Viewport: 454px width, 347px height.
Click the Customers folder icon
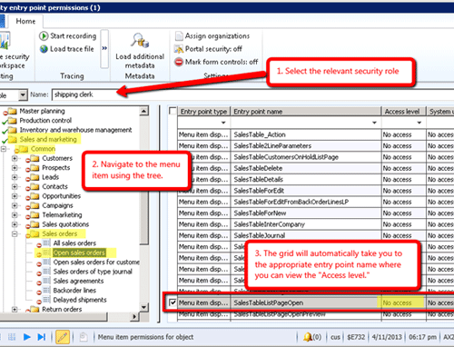35,158
